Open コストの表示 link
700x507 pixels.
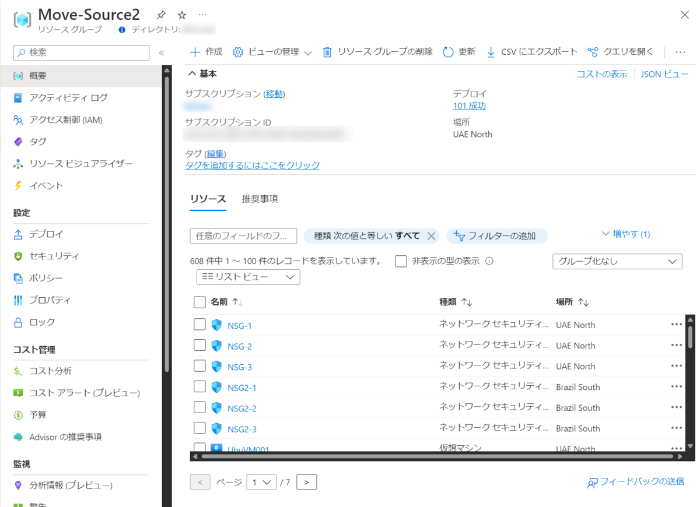pyautogui.click(x=602, y=74)
